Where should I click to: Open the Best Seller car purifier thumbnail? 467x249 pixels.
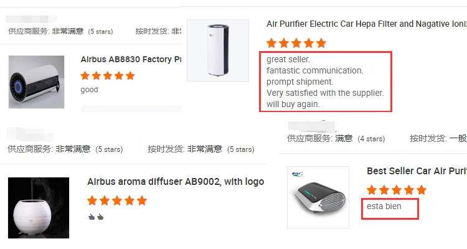(318, 196)
